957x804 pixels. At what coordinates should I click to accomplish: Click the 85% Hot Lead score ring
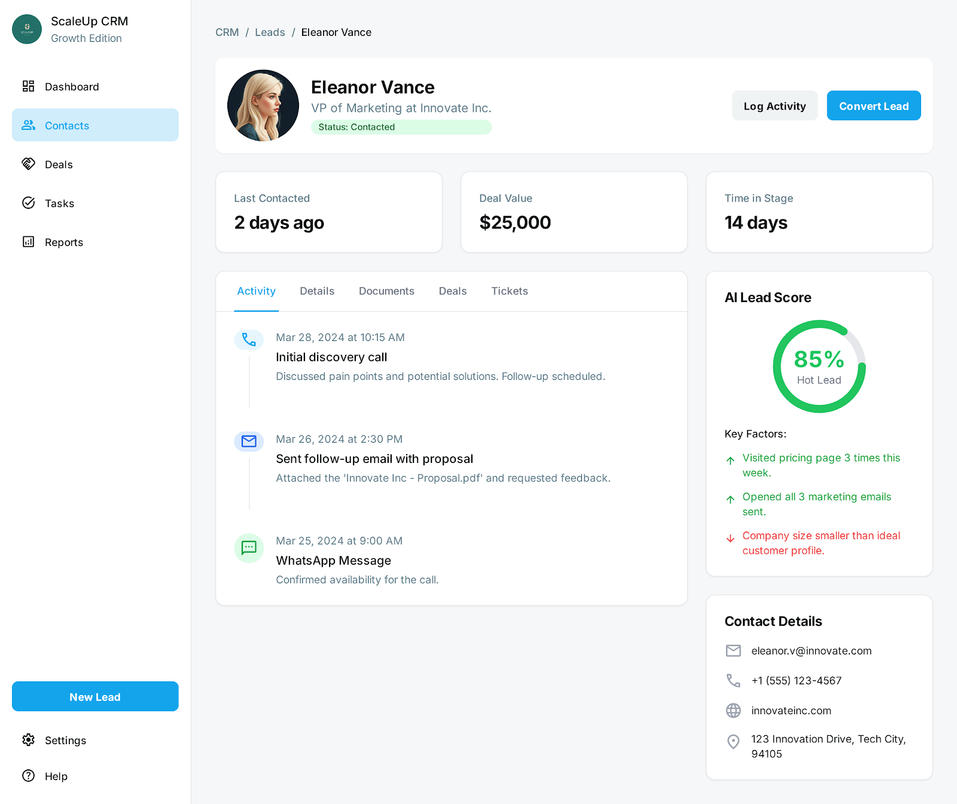pos(819,366)
